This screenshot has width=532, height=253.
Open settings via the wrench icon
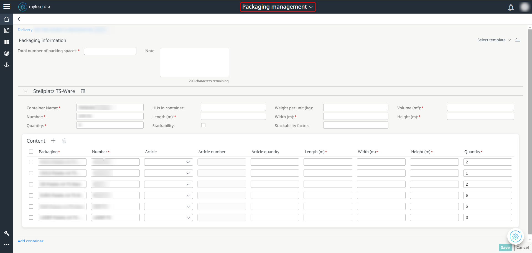7,233
